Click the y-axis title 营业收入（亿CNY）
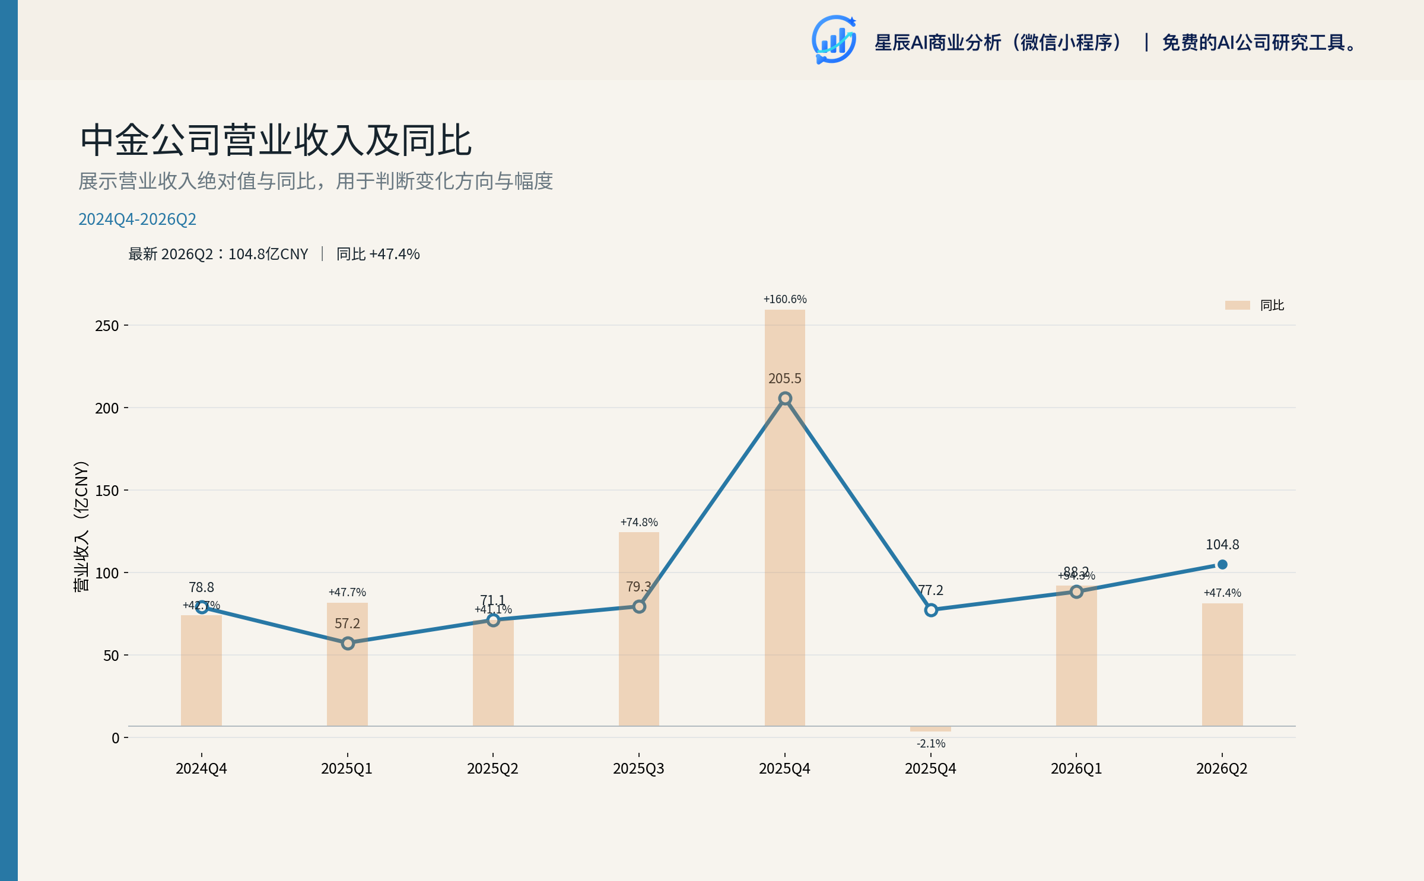Image resolution: width=1424 pixels, height=881 pixels. pyautogui.click(x=81, y=526)
